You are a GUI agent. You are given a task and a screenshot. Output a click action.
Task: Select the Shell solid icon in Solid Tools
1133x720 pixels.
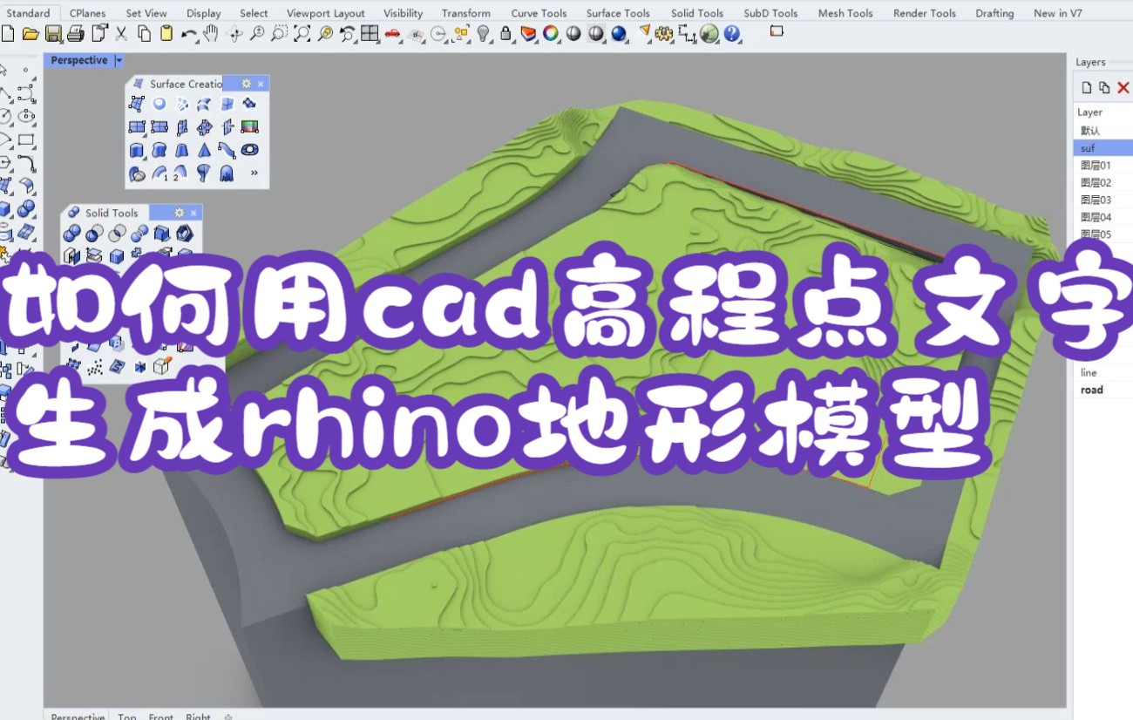coord(185,234)
